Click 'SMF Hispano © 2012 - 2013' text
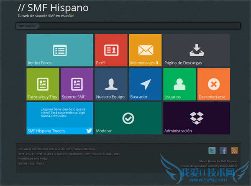251x186 pixels. [x=102, y=154]
